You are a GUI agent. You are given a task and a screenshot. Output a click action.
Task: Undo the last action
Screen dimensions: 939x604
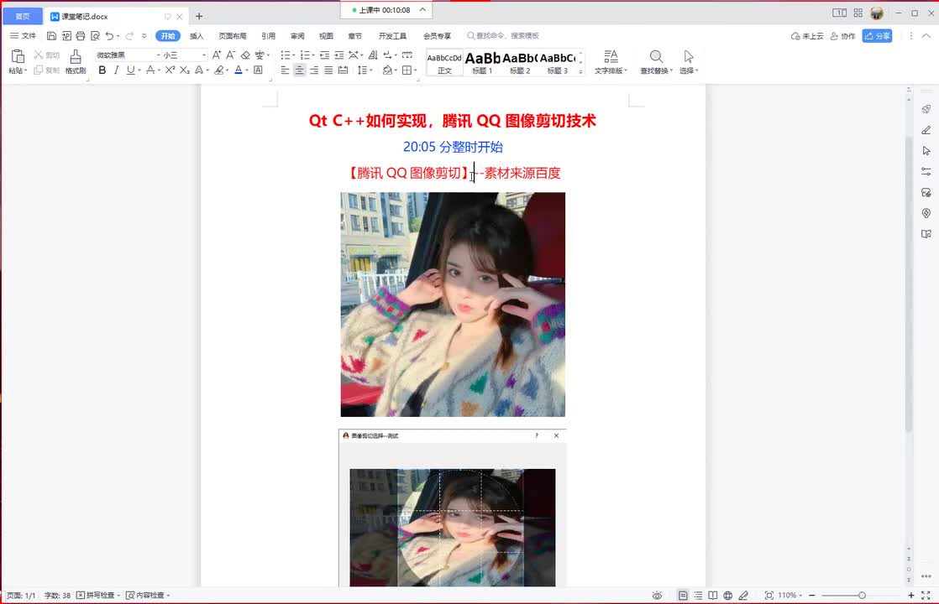click(x=109, y=36)
